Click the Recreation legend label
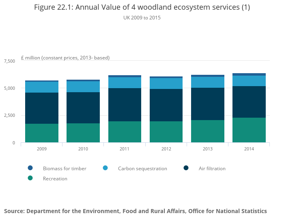 tap(55, 179)
